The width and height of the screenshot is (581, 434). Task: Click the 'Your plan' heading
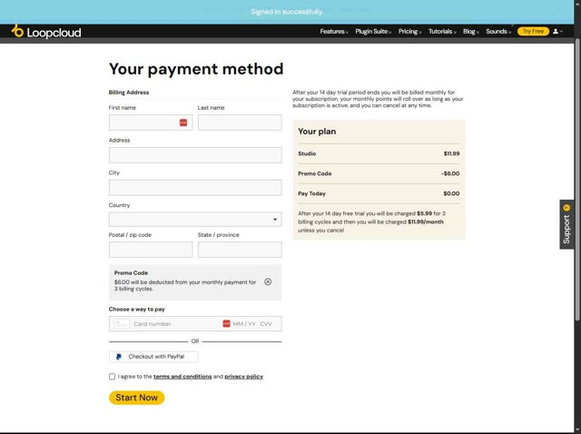317,132
